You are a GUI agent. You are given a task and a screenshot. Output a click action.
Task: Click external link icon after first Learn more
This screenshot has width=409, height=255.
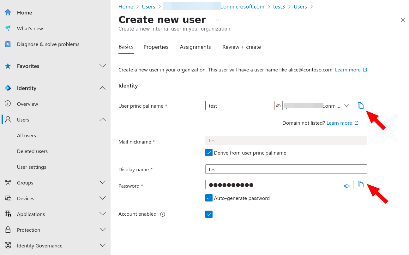tap(365, 70)
